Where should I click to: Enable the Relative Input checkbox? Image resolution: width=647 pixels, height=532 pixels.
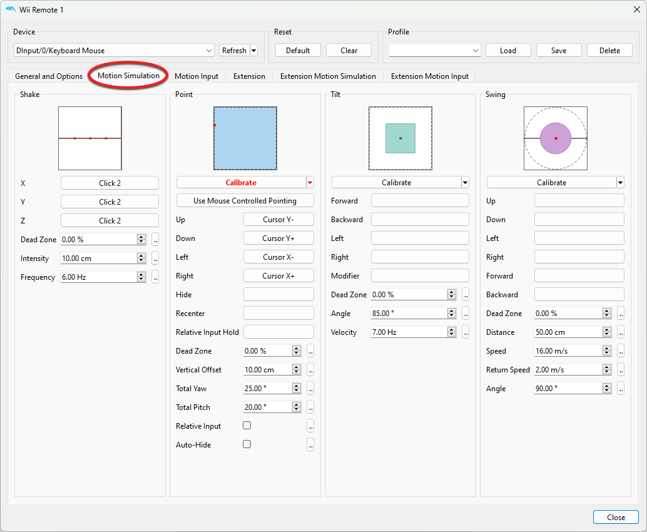tap(247, 426)
